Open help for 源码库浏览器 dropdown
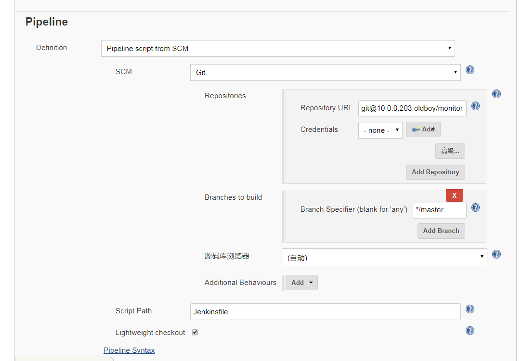The height and width of the screenshot is (361, 522). click(496, 254)
